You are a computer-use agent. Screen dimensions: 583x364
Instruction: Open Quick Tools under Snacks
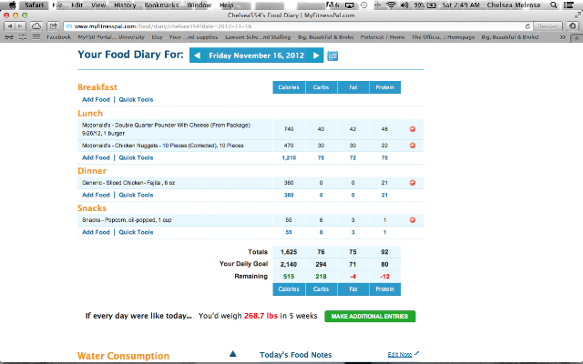coord(136,232)
